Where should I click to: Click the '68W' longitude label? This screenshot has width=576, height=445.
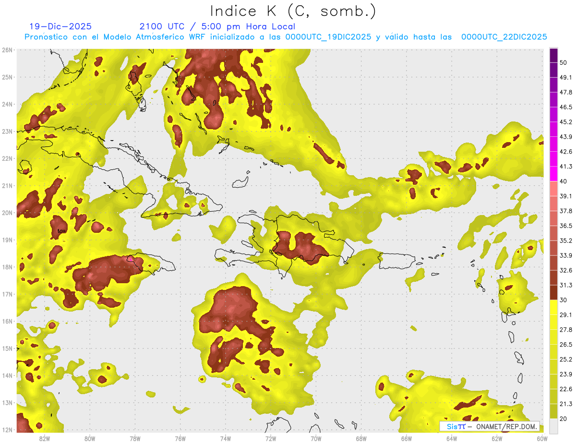click(x=361, y=438)
